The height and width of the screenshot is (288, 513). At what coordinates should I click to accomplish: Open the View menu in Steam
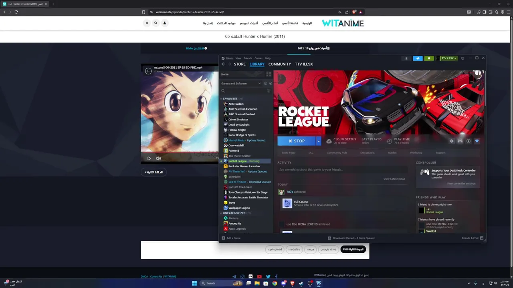click(238, 58)
